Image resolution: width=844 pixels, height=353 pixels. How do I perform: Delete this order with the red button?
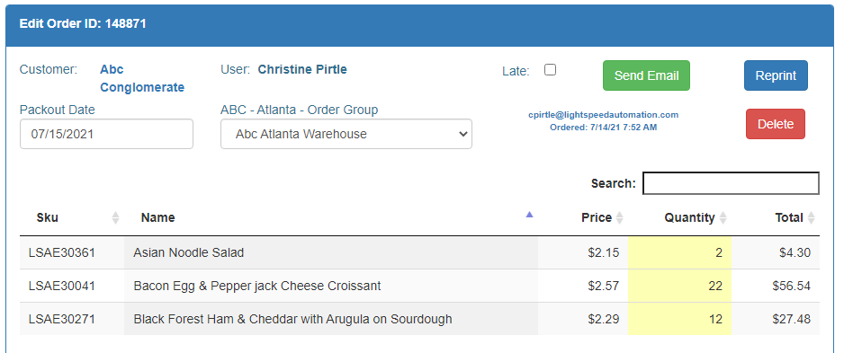[775, 124]
